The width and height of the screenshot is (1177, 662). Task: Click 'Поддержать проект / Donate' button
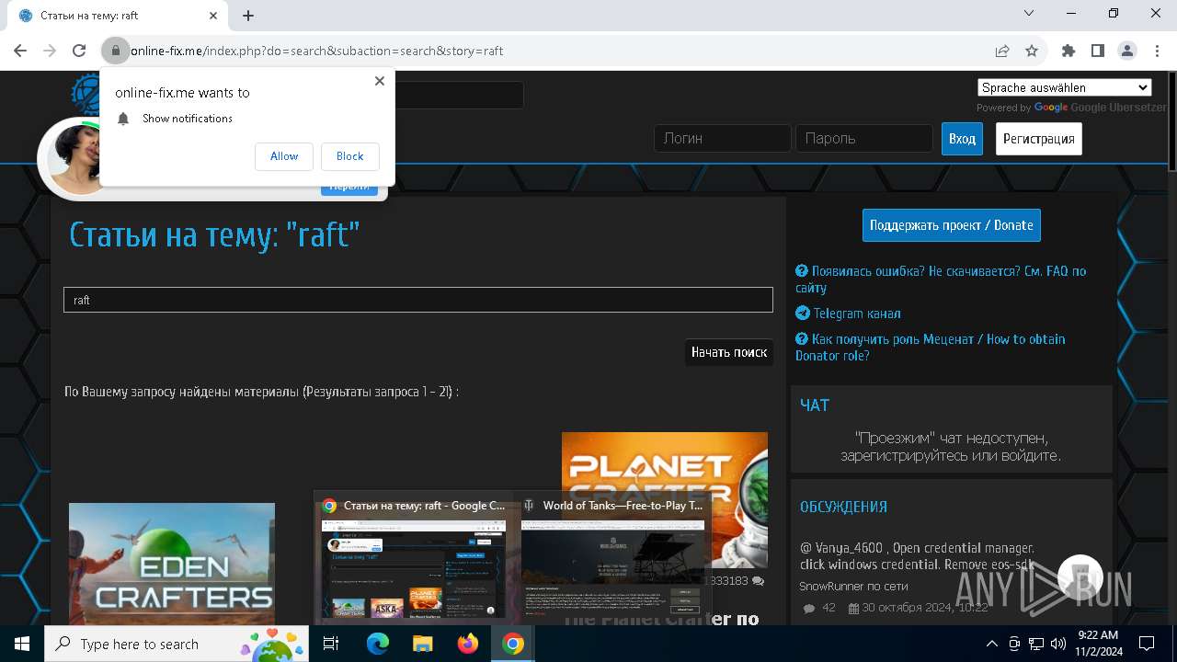tap(952, 225)
